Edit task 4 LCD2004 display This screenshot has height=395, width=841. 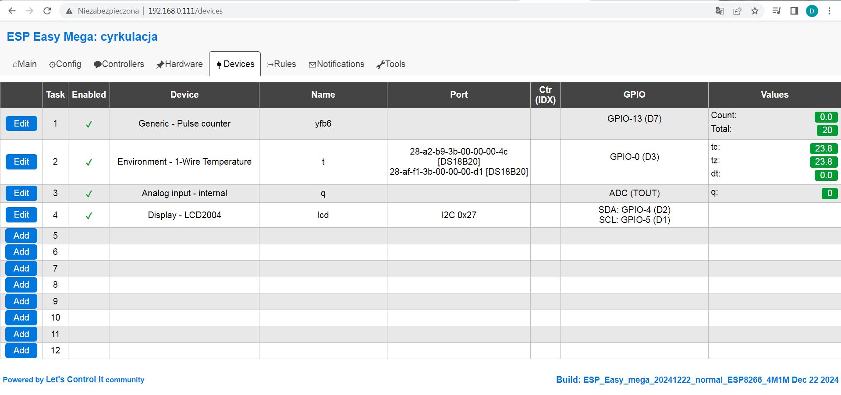[x=21, y=215]
